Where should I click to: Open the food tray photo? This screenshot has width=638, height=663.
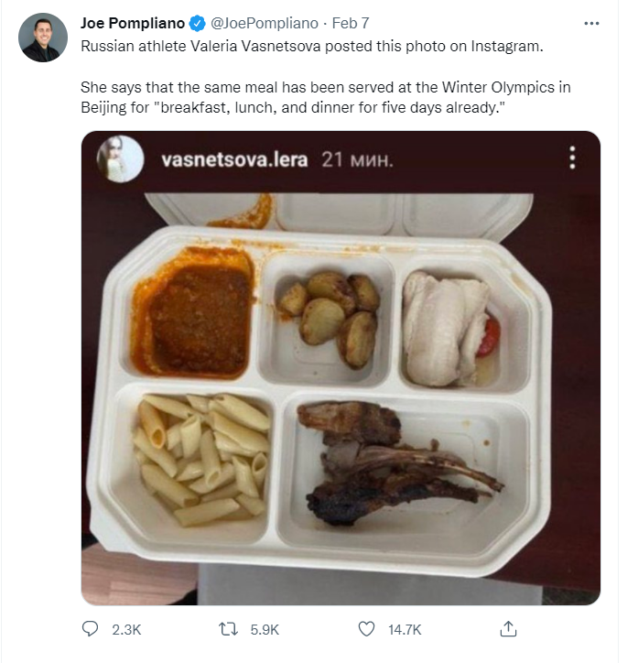(341, 394)
